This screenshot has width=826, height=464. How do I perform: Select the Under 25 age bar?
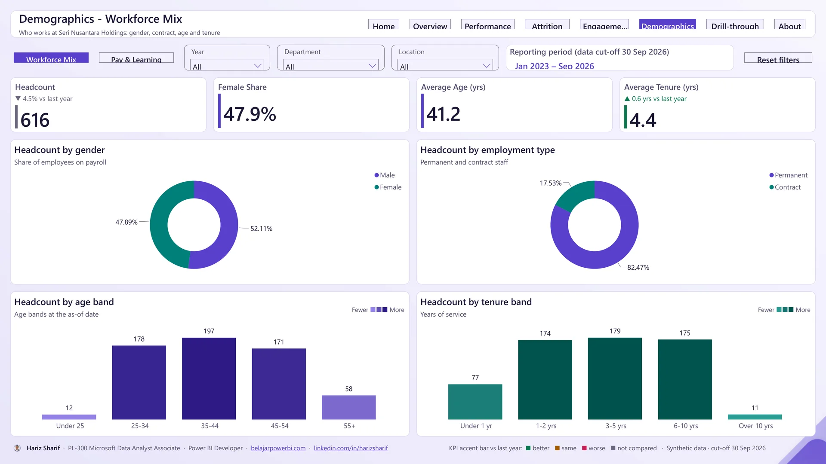69,417
